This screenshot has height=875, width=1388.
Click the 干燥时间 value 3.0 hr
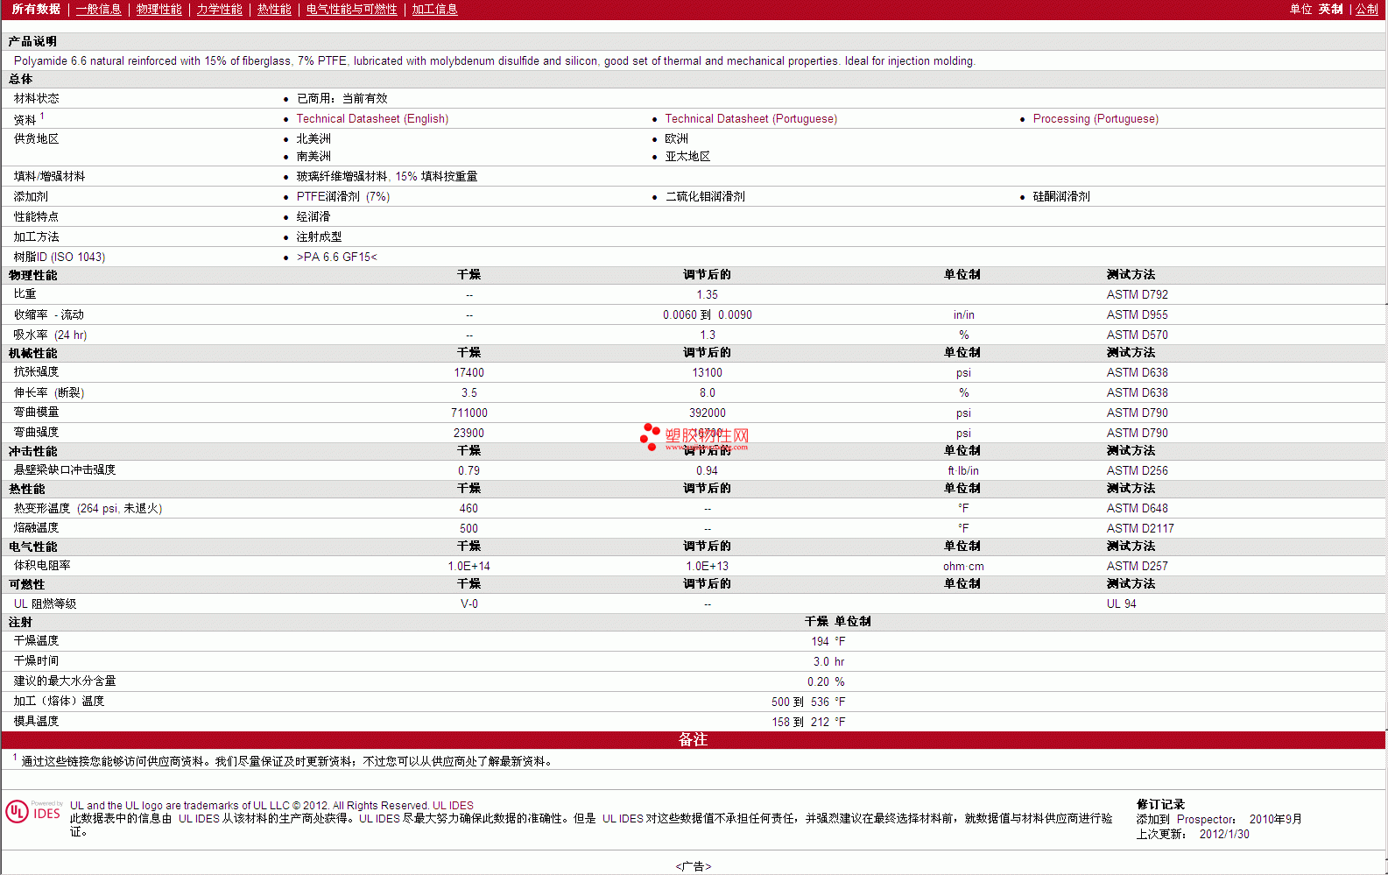[828, 661]
